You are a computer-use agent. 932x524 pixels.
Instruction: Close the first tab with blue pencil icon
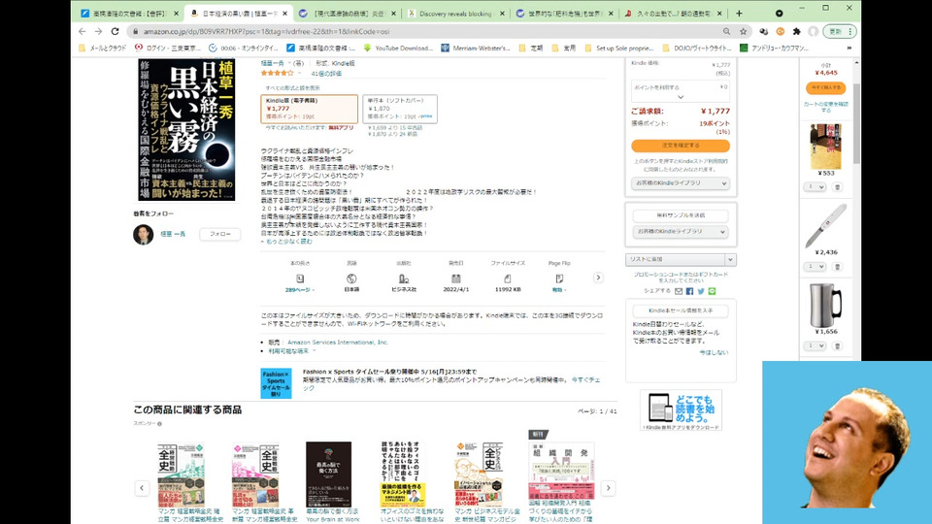[x=176, y=13]
